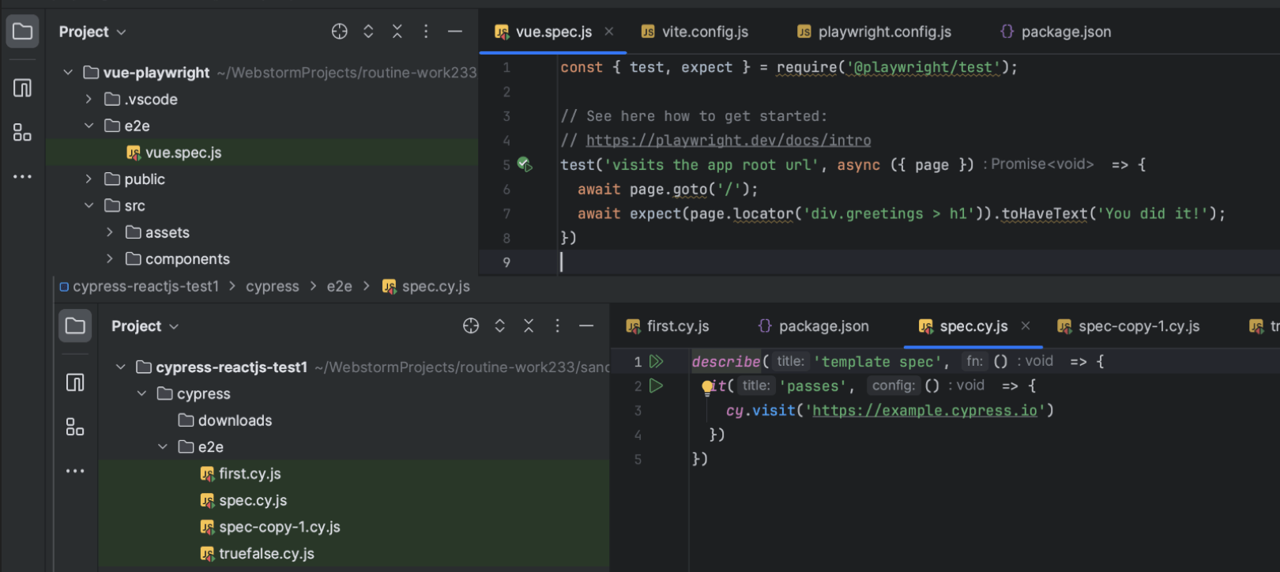Open Bookmarks tool window in top left sidebar
The image size is (1280, 572).
tap(22, 88)
